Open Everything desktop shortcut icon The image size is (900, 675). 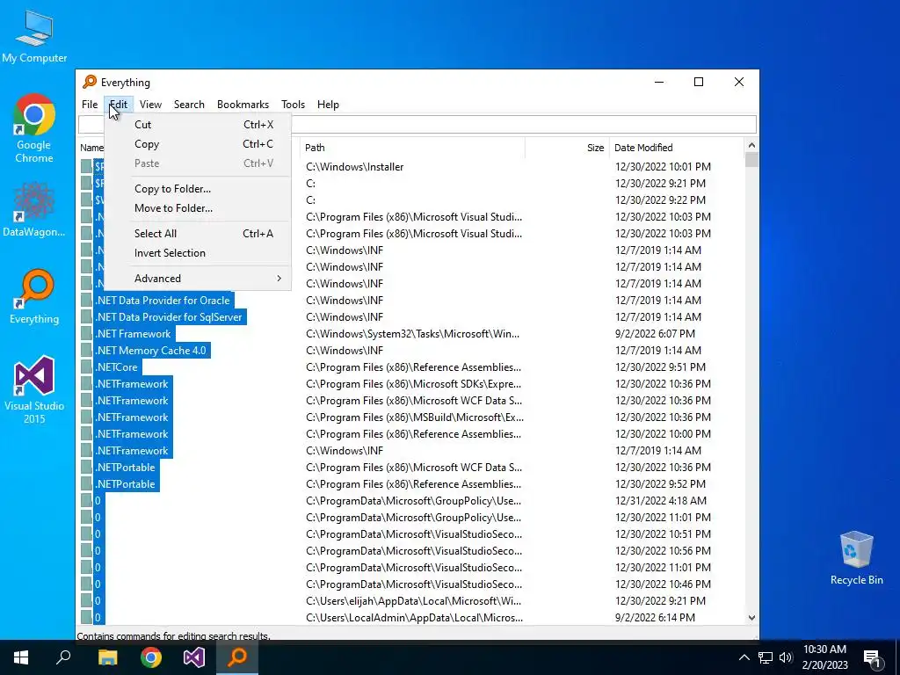(34, 297)
